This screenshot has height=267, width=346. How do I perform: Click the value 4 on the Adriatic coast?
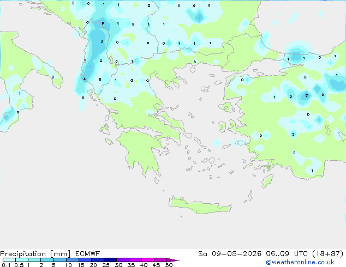[84, 78]
